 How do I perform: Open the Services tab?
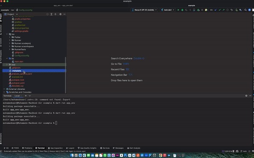105,148
